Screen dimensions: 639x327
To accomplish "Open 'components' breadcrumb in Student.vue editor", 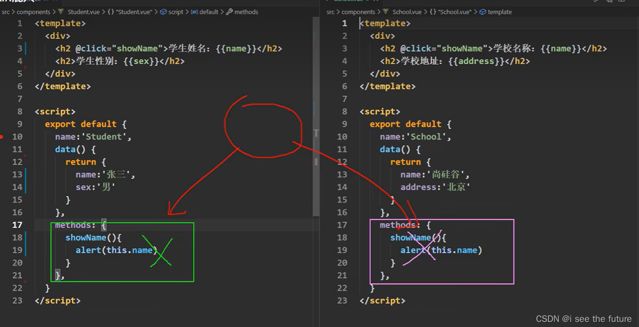I will coord(33,12).
